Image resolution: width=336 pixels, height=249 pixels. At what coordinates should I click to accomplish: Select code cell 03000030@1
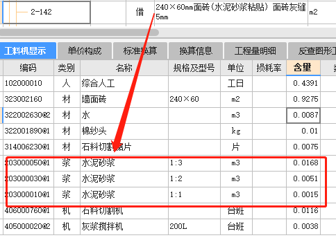click(x=28, y=179)
